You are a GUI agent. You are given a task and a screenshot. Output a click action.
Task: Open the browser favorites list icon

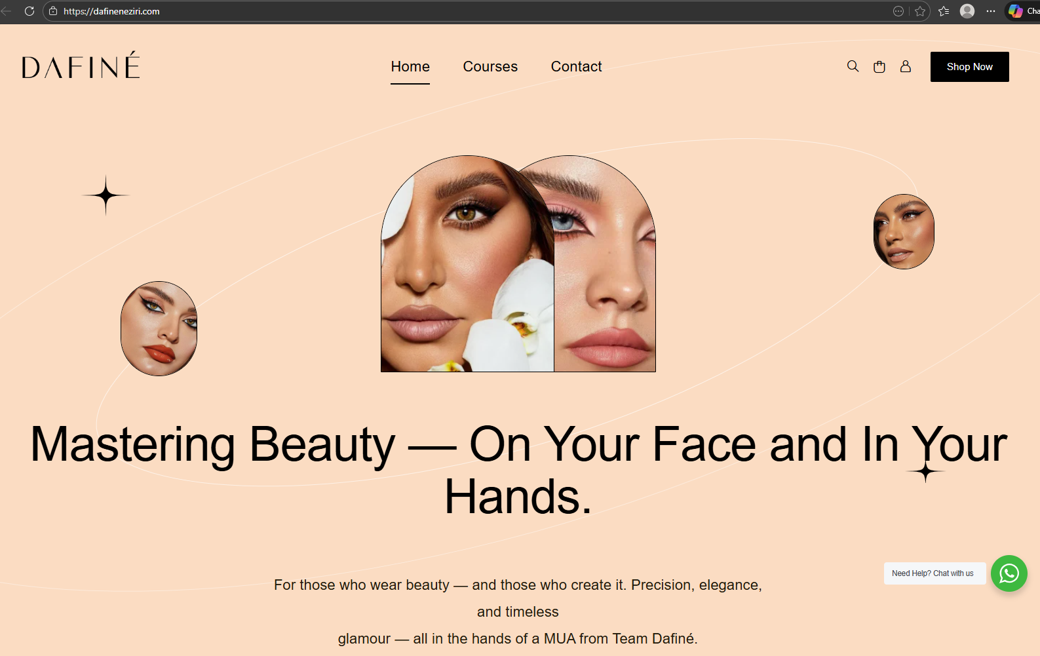tap(944, 11)
